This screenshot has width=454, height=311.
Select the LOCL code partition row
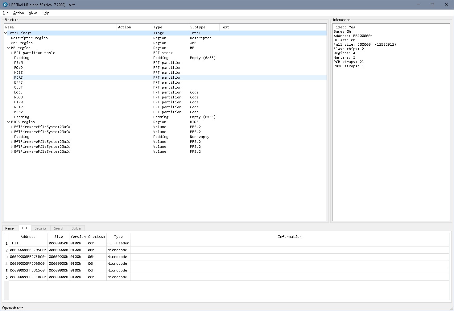click(165, 92)
